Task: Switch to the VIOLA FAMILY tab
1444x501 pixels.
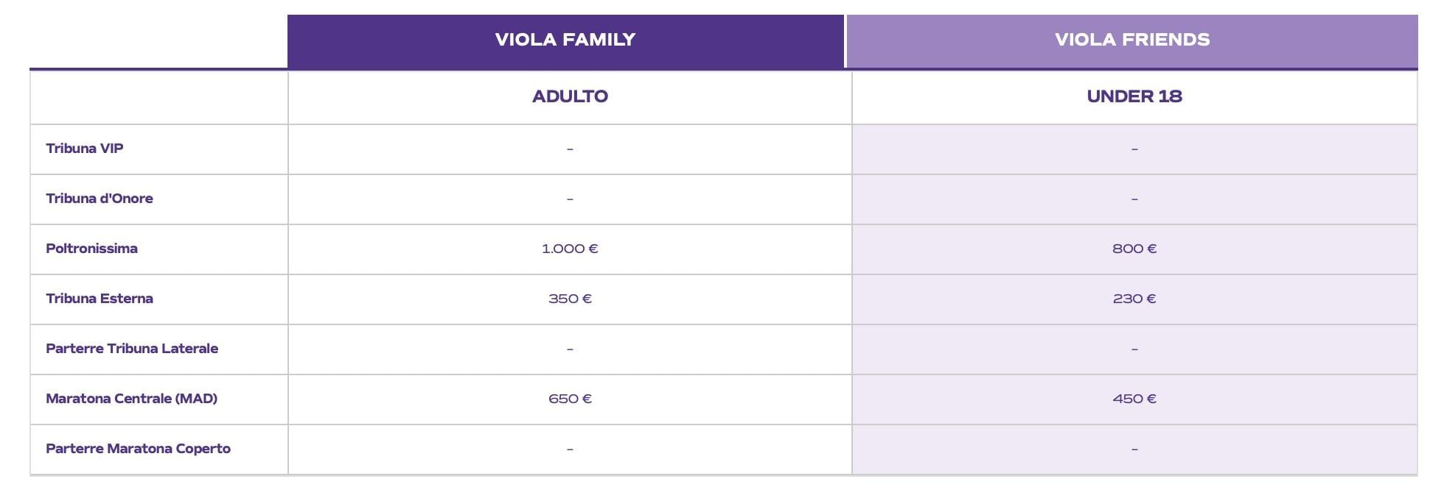Action: (565, 40)
